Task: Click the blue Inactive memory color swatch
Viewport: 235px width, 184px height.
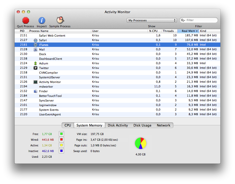Action: pos(61,151)
